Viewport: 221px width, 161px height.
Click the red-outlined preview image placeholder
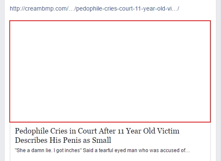point(110,71)
